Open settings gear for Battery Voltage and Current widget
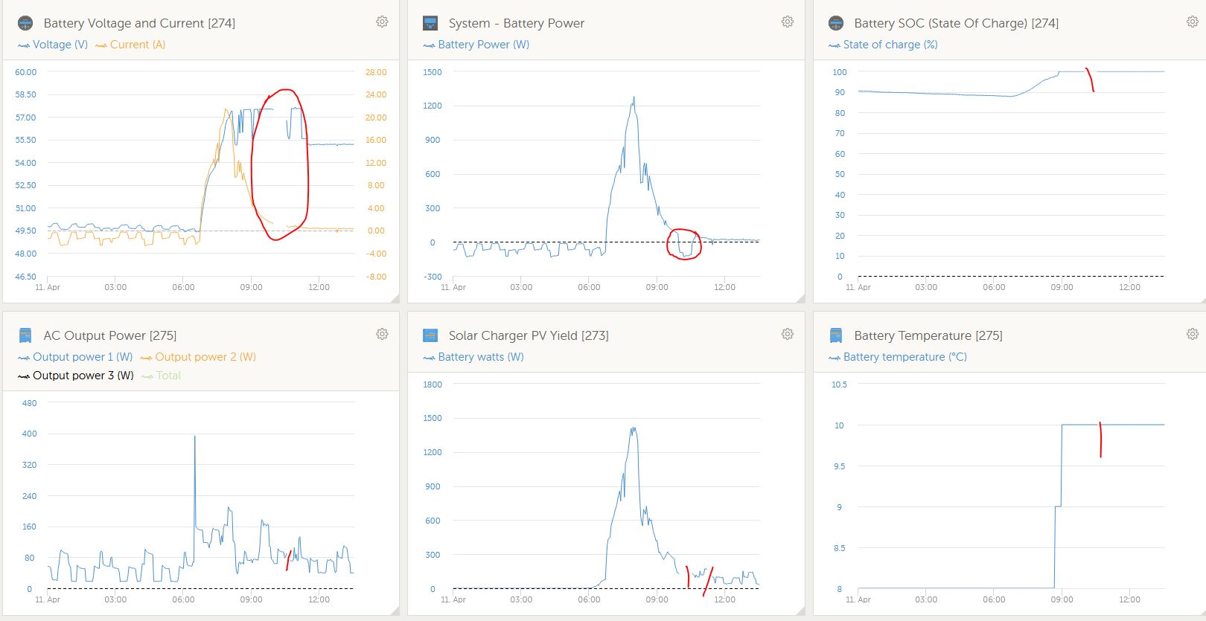Screen dimensions: 1206x621 [382, 22]
